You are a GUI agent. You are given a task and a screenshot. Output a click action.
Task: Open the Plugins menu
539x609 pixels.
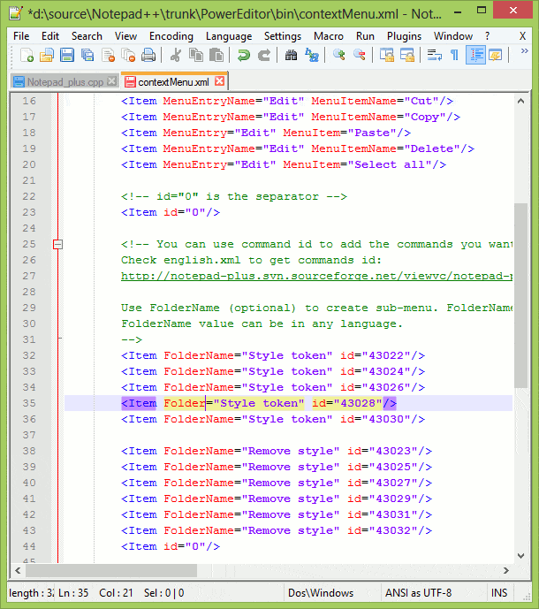(405, 36)
